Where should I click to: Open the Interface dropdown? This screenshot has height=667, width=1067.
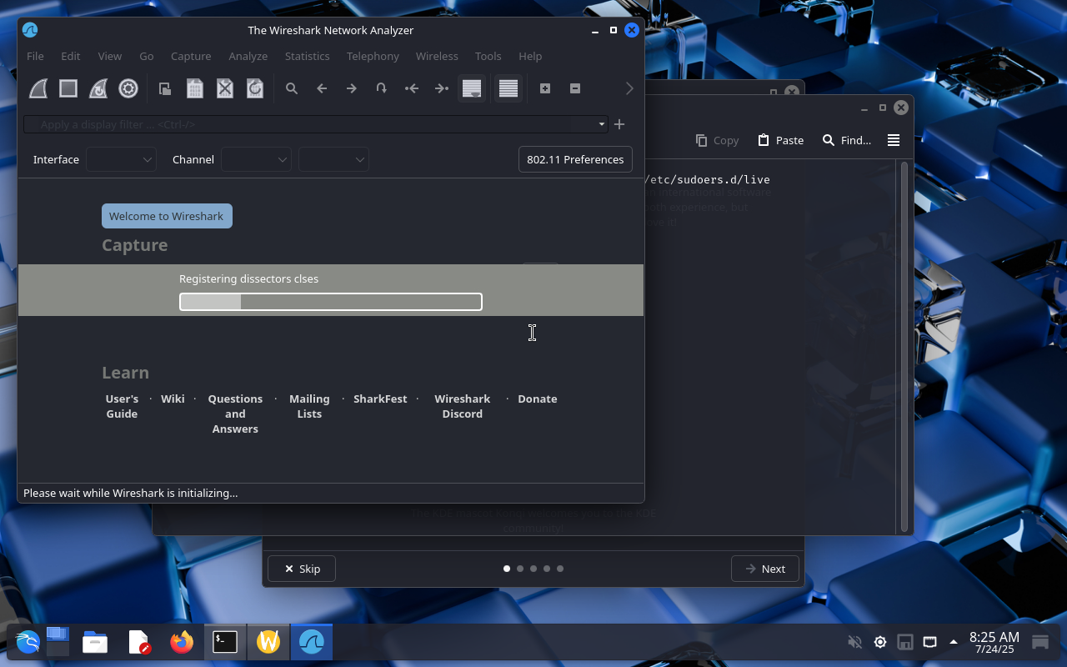coord(121,159)
